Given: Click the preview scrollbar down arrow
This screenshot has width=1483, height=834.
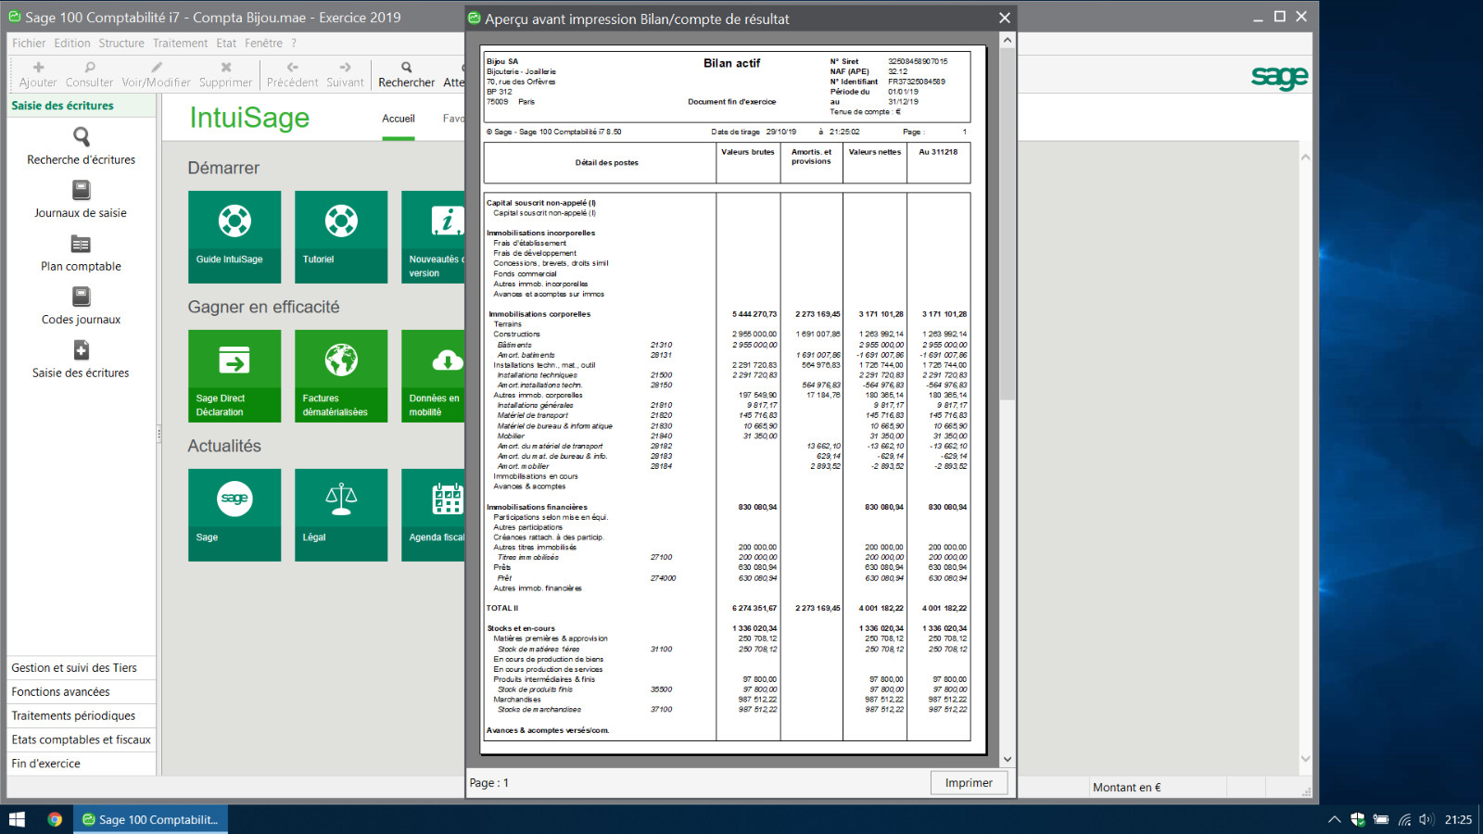Looking at the screenshot, I should (x=1008, y=760).
